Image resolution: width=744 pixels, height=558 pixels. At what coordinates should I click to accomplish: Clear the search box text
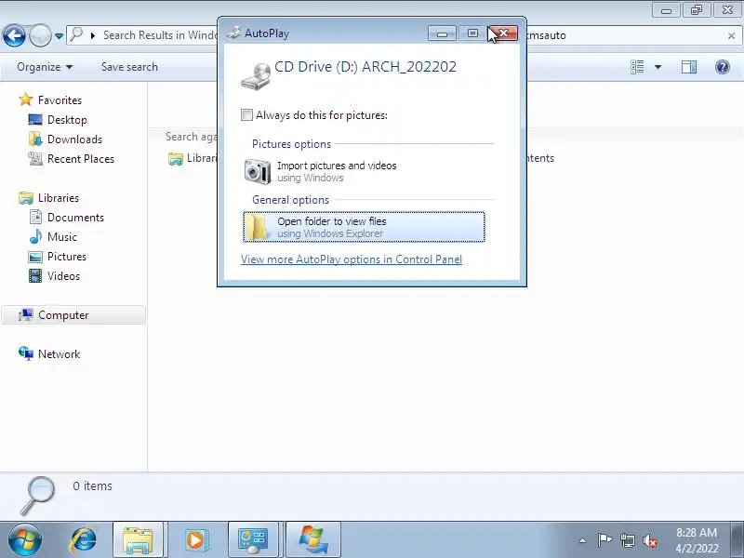[x=731, y=35]
